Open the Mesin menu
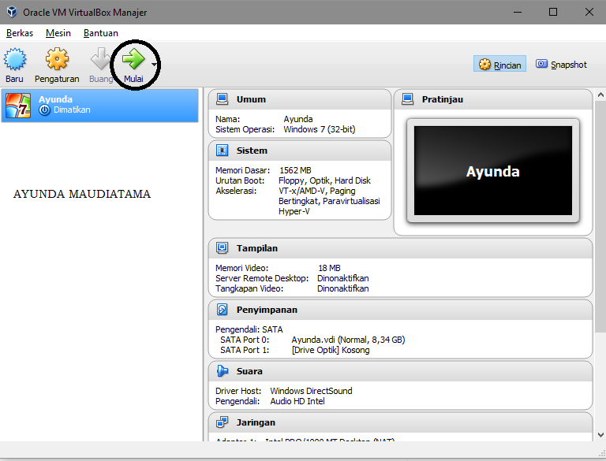The image size is (606, 461). click(x=58, y=33)
